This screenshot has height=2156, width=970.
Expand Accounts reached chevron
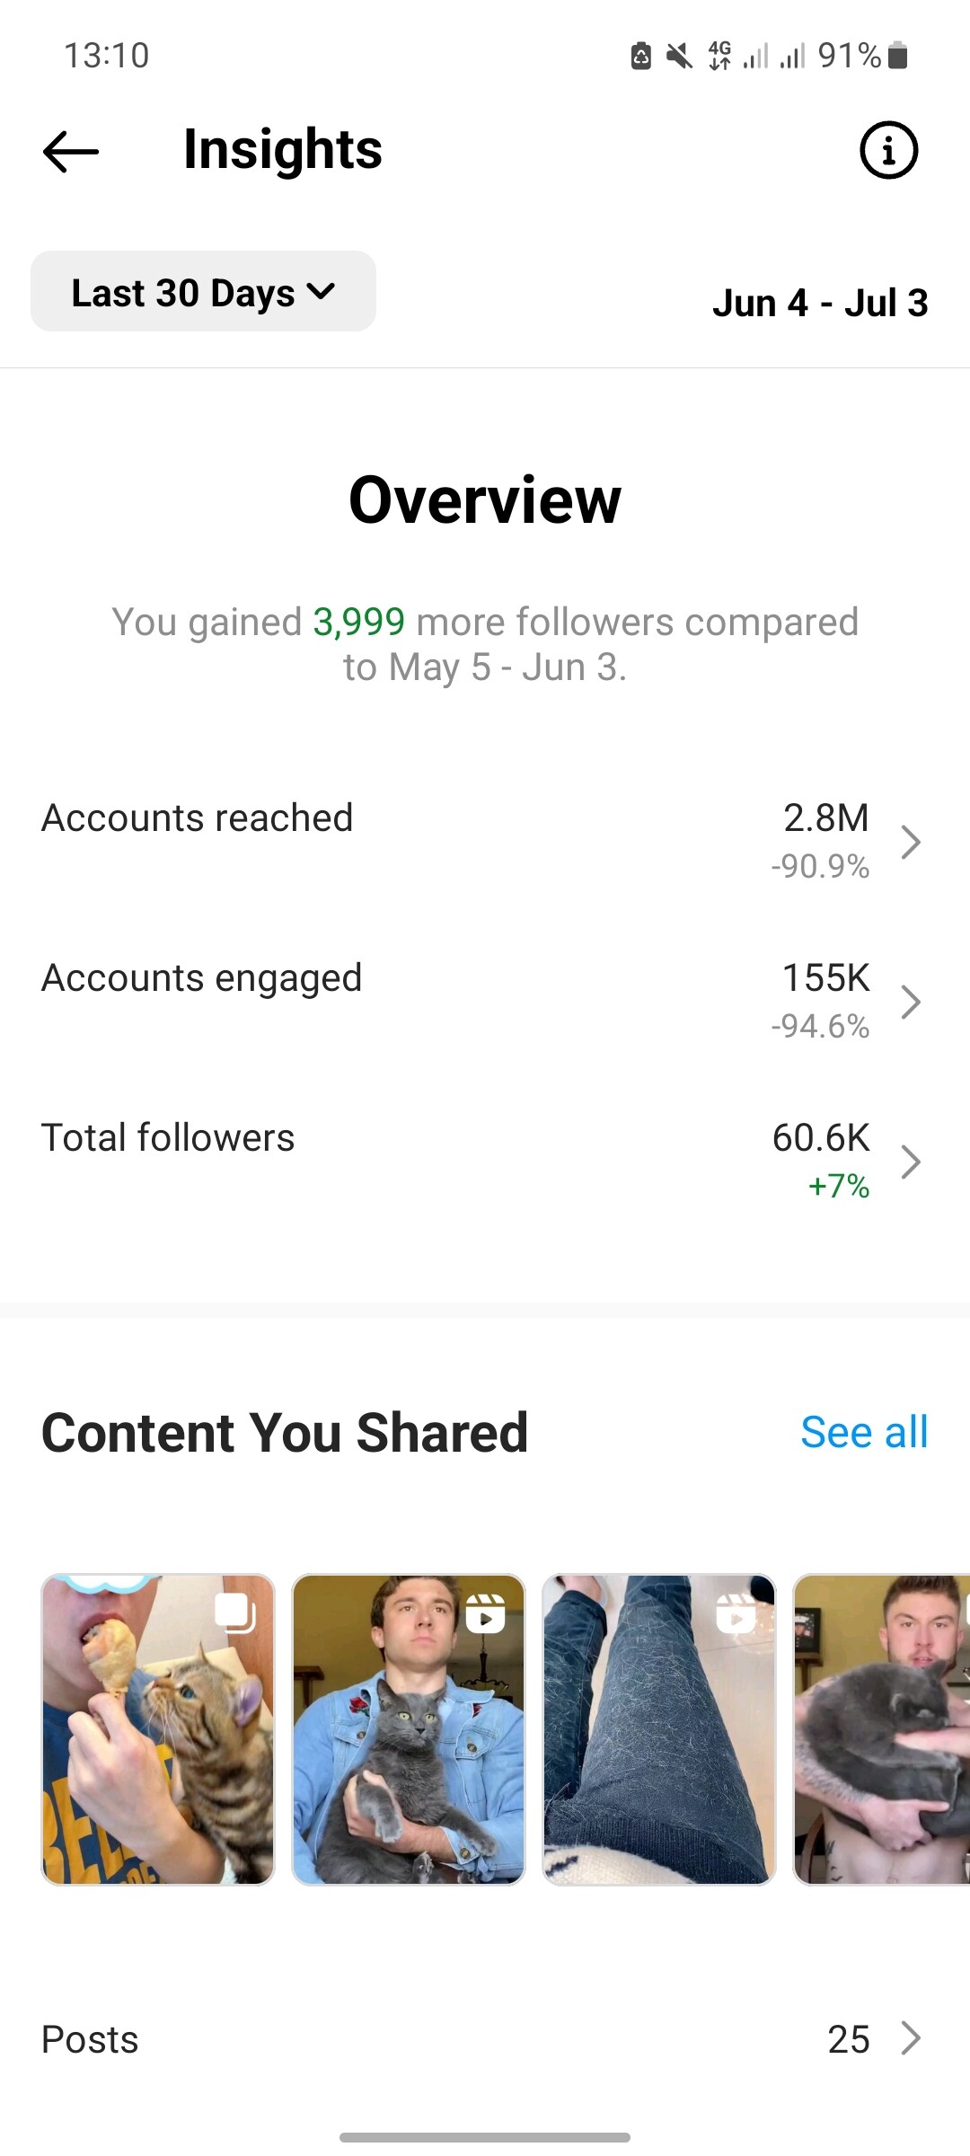click(911, 842)
